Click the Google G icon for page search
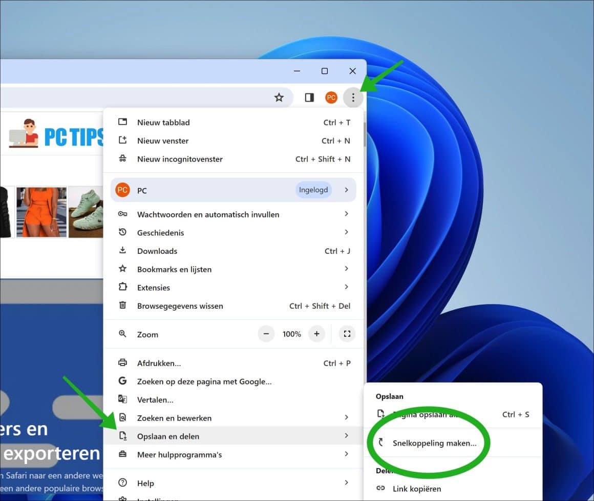 coord(123,381)
